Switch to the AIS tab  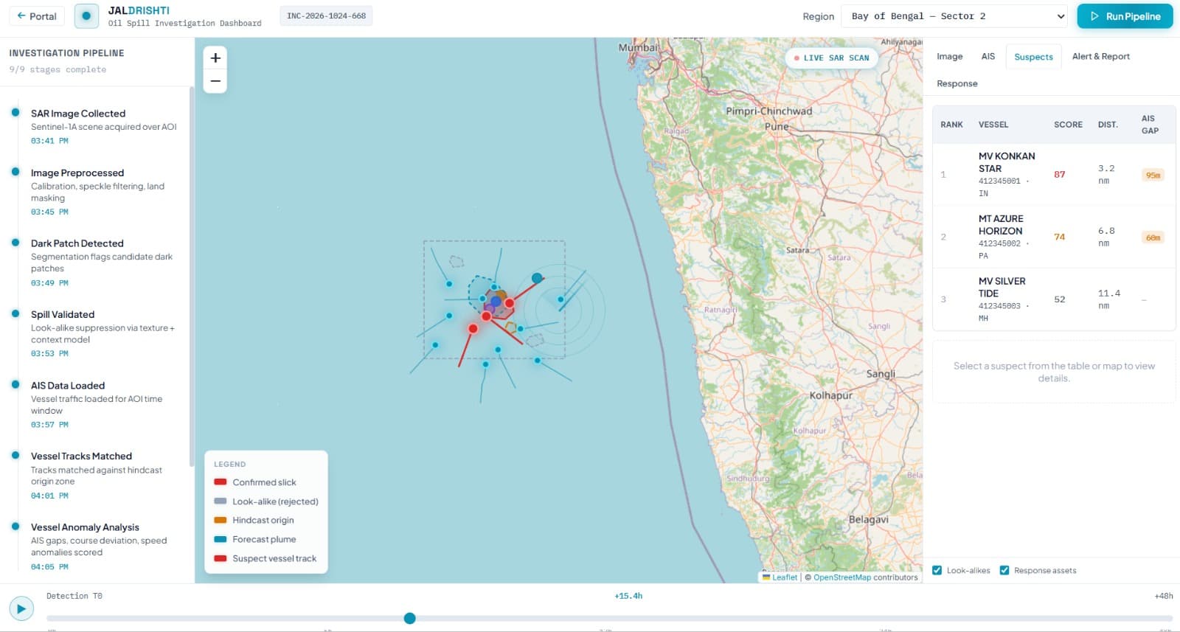(988, 56)
